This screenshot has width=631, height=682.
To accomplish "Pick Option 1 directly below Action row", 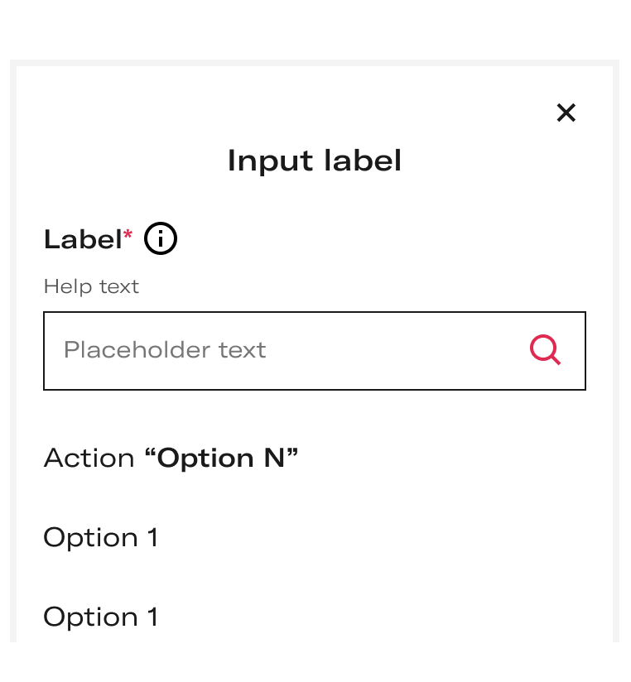I will (x=315, y=537).
